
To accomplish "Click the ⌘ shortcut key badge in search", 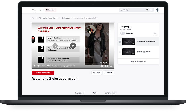I will (147, 10).
